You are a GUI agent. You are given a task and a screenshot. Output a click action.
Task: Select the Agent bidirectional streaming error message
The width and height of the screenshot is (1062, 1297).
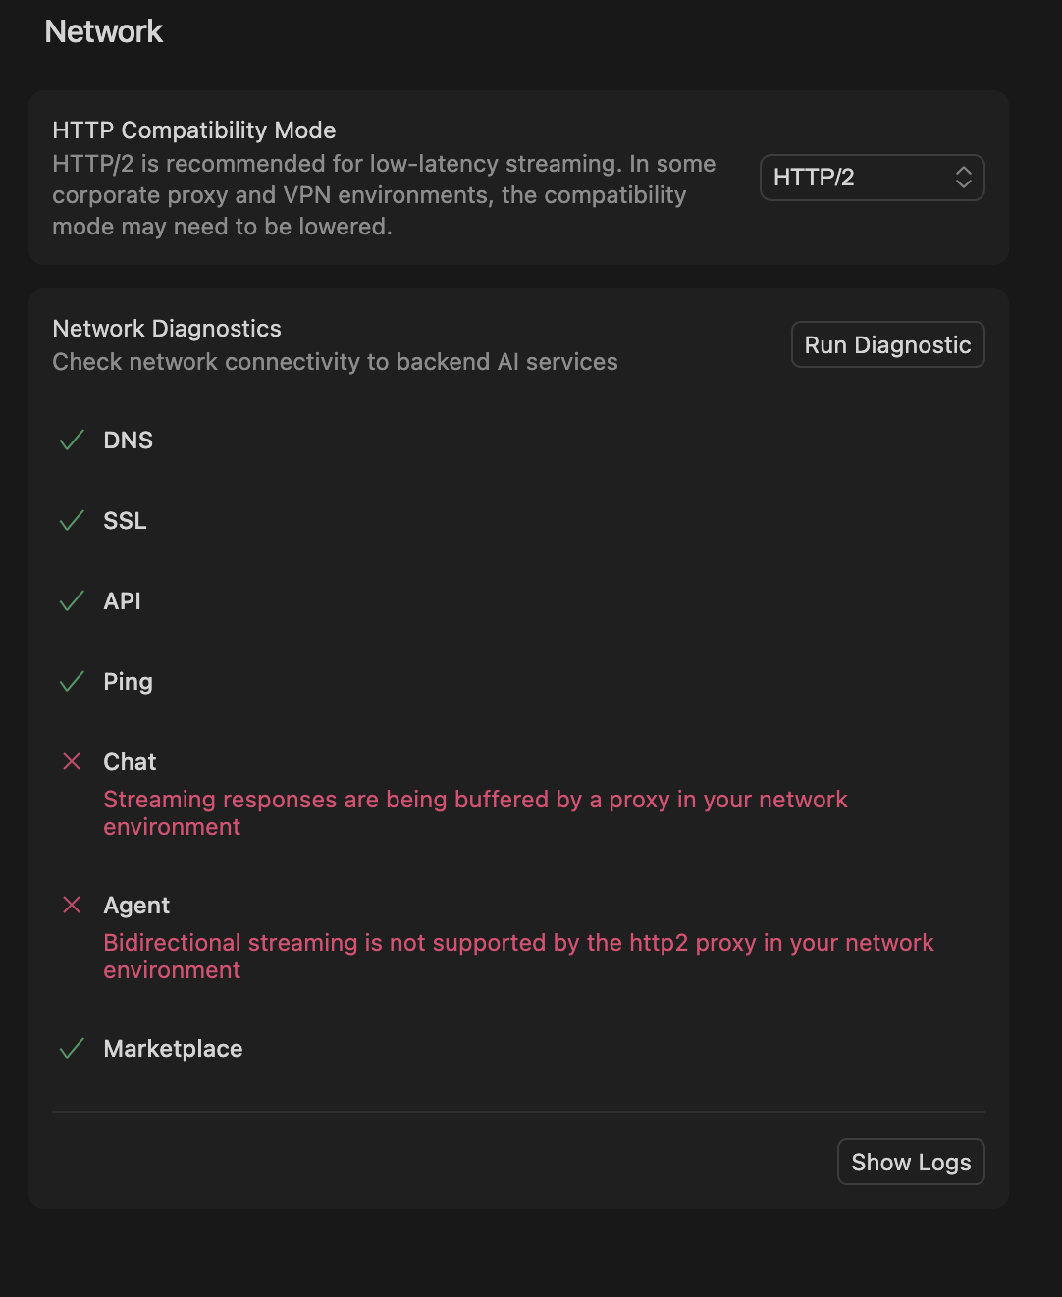click(x=518, y=957)
